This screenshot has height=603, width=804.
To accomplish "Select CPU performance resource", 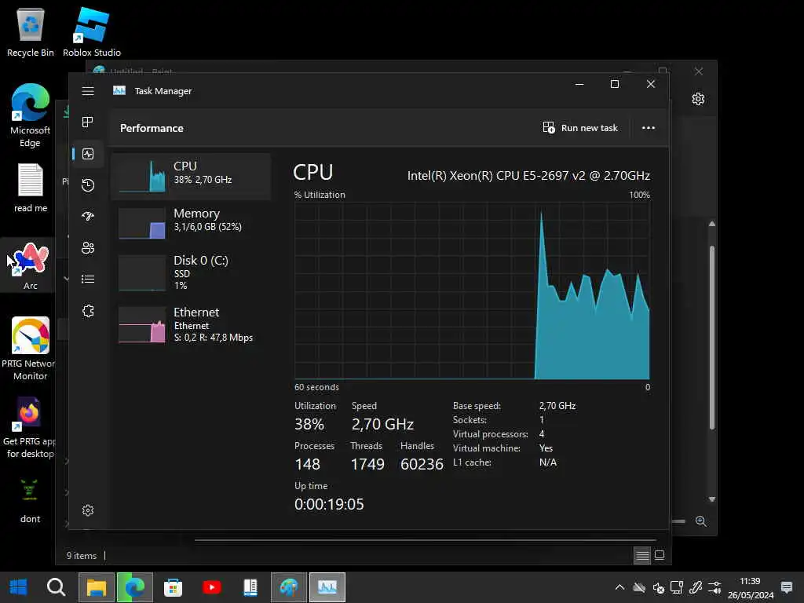I will pyautogui.click(x=192, y=177).
